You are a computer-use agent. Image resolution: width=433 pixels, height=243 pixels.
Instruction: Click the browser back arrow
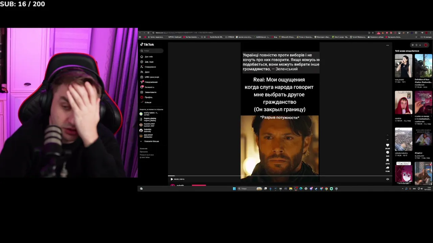pyautogui.click(x=140, y=33)
